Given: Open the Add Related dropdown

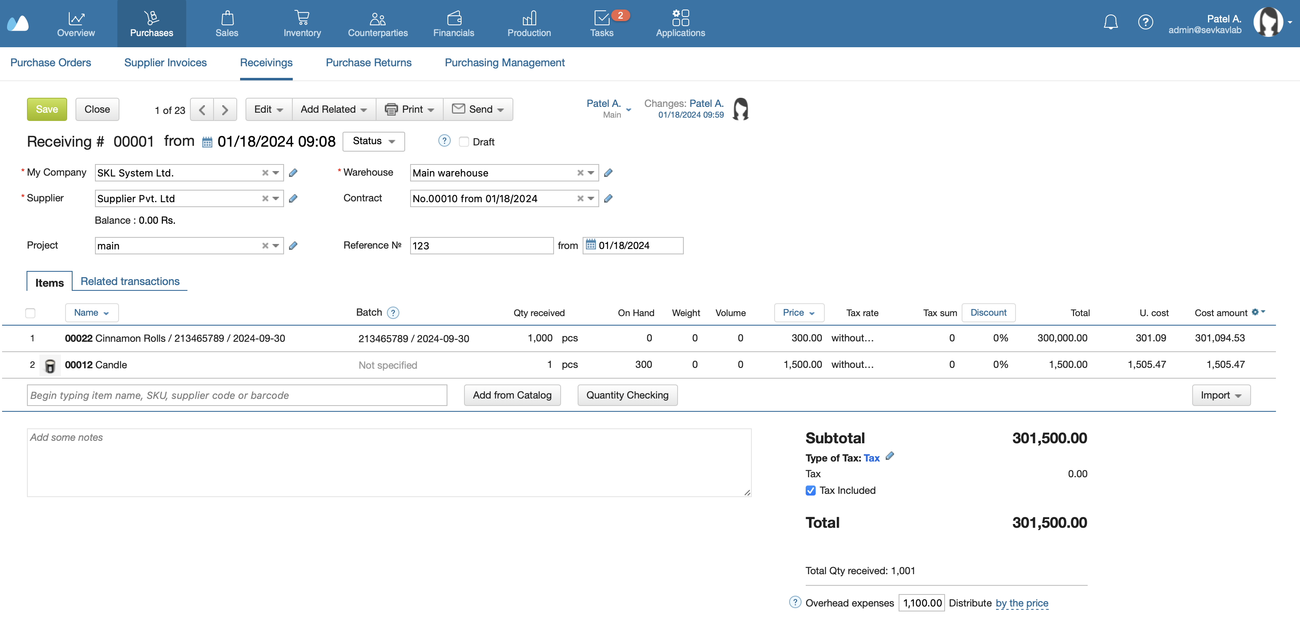Looking at the screenshot, I should [333, 109].
